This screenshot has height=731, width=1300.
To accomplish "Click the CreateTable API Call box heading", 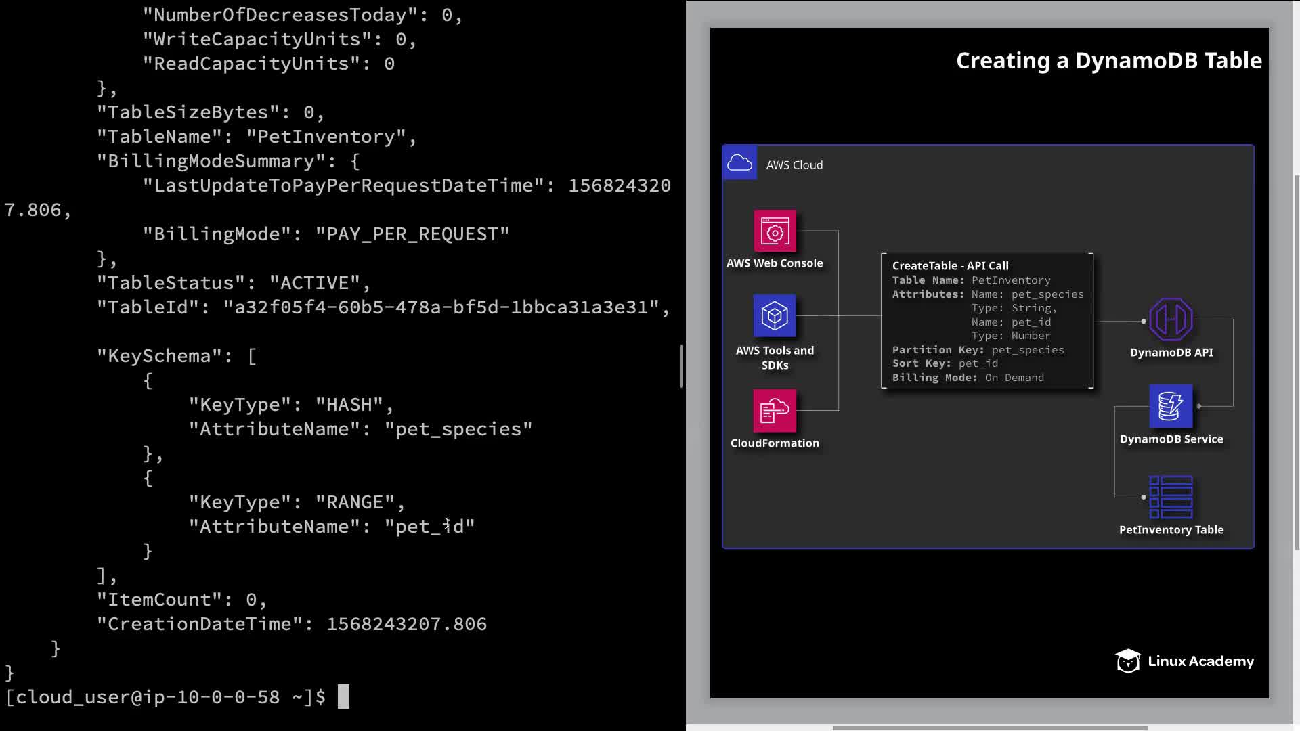I will 950,266.
